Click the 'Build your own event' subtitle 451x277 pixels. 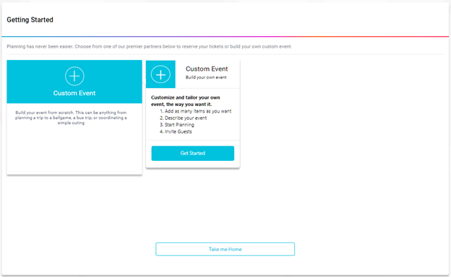click(206, 77)
